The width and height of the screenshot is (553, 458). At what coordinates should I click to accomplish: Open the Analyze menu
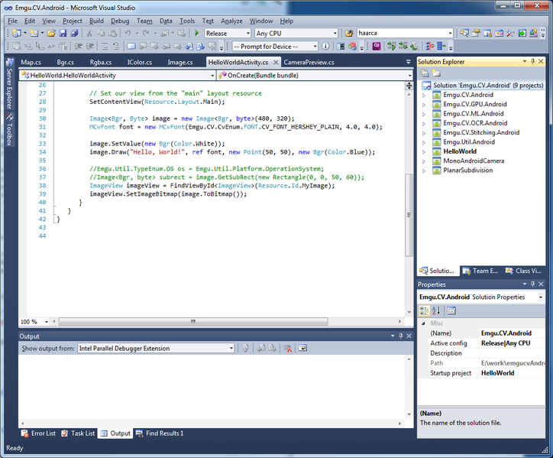[x=231, y=21]
